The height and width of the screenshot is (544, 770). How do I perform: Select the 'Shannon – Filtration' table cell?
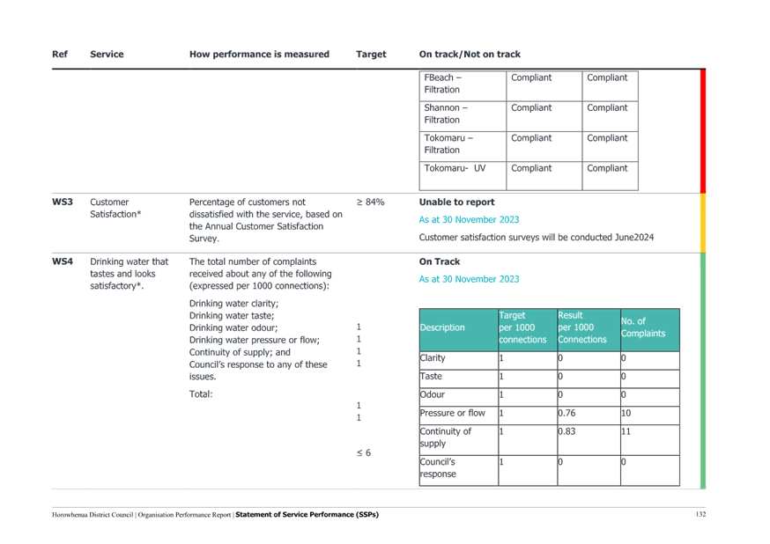click(x=463, y=116)
